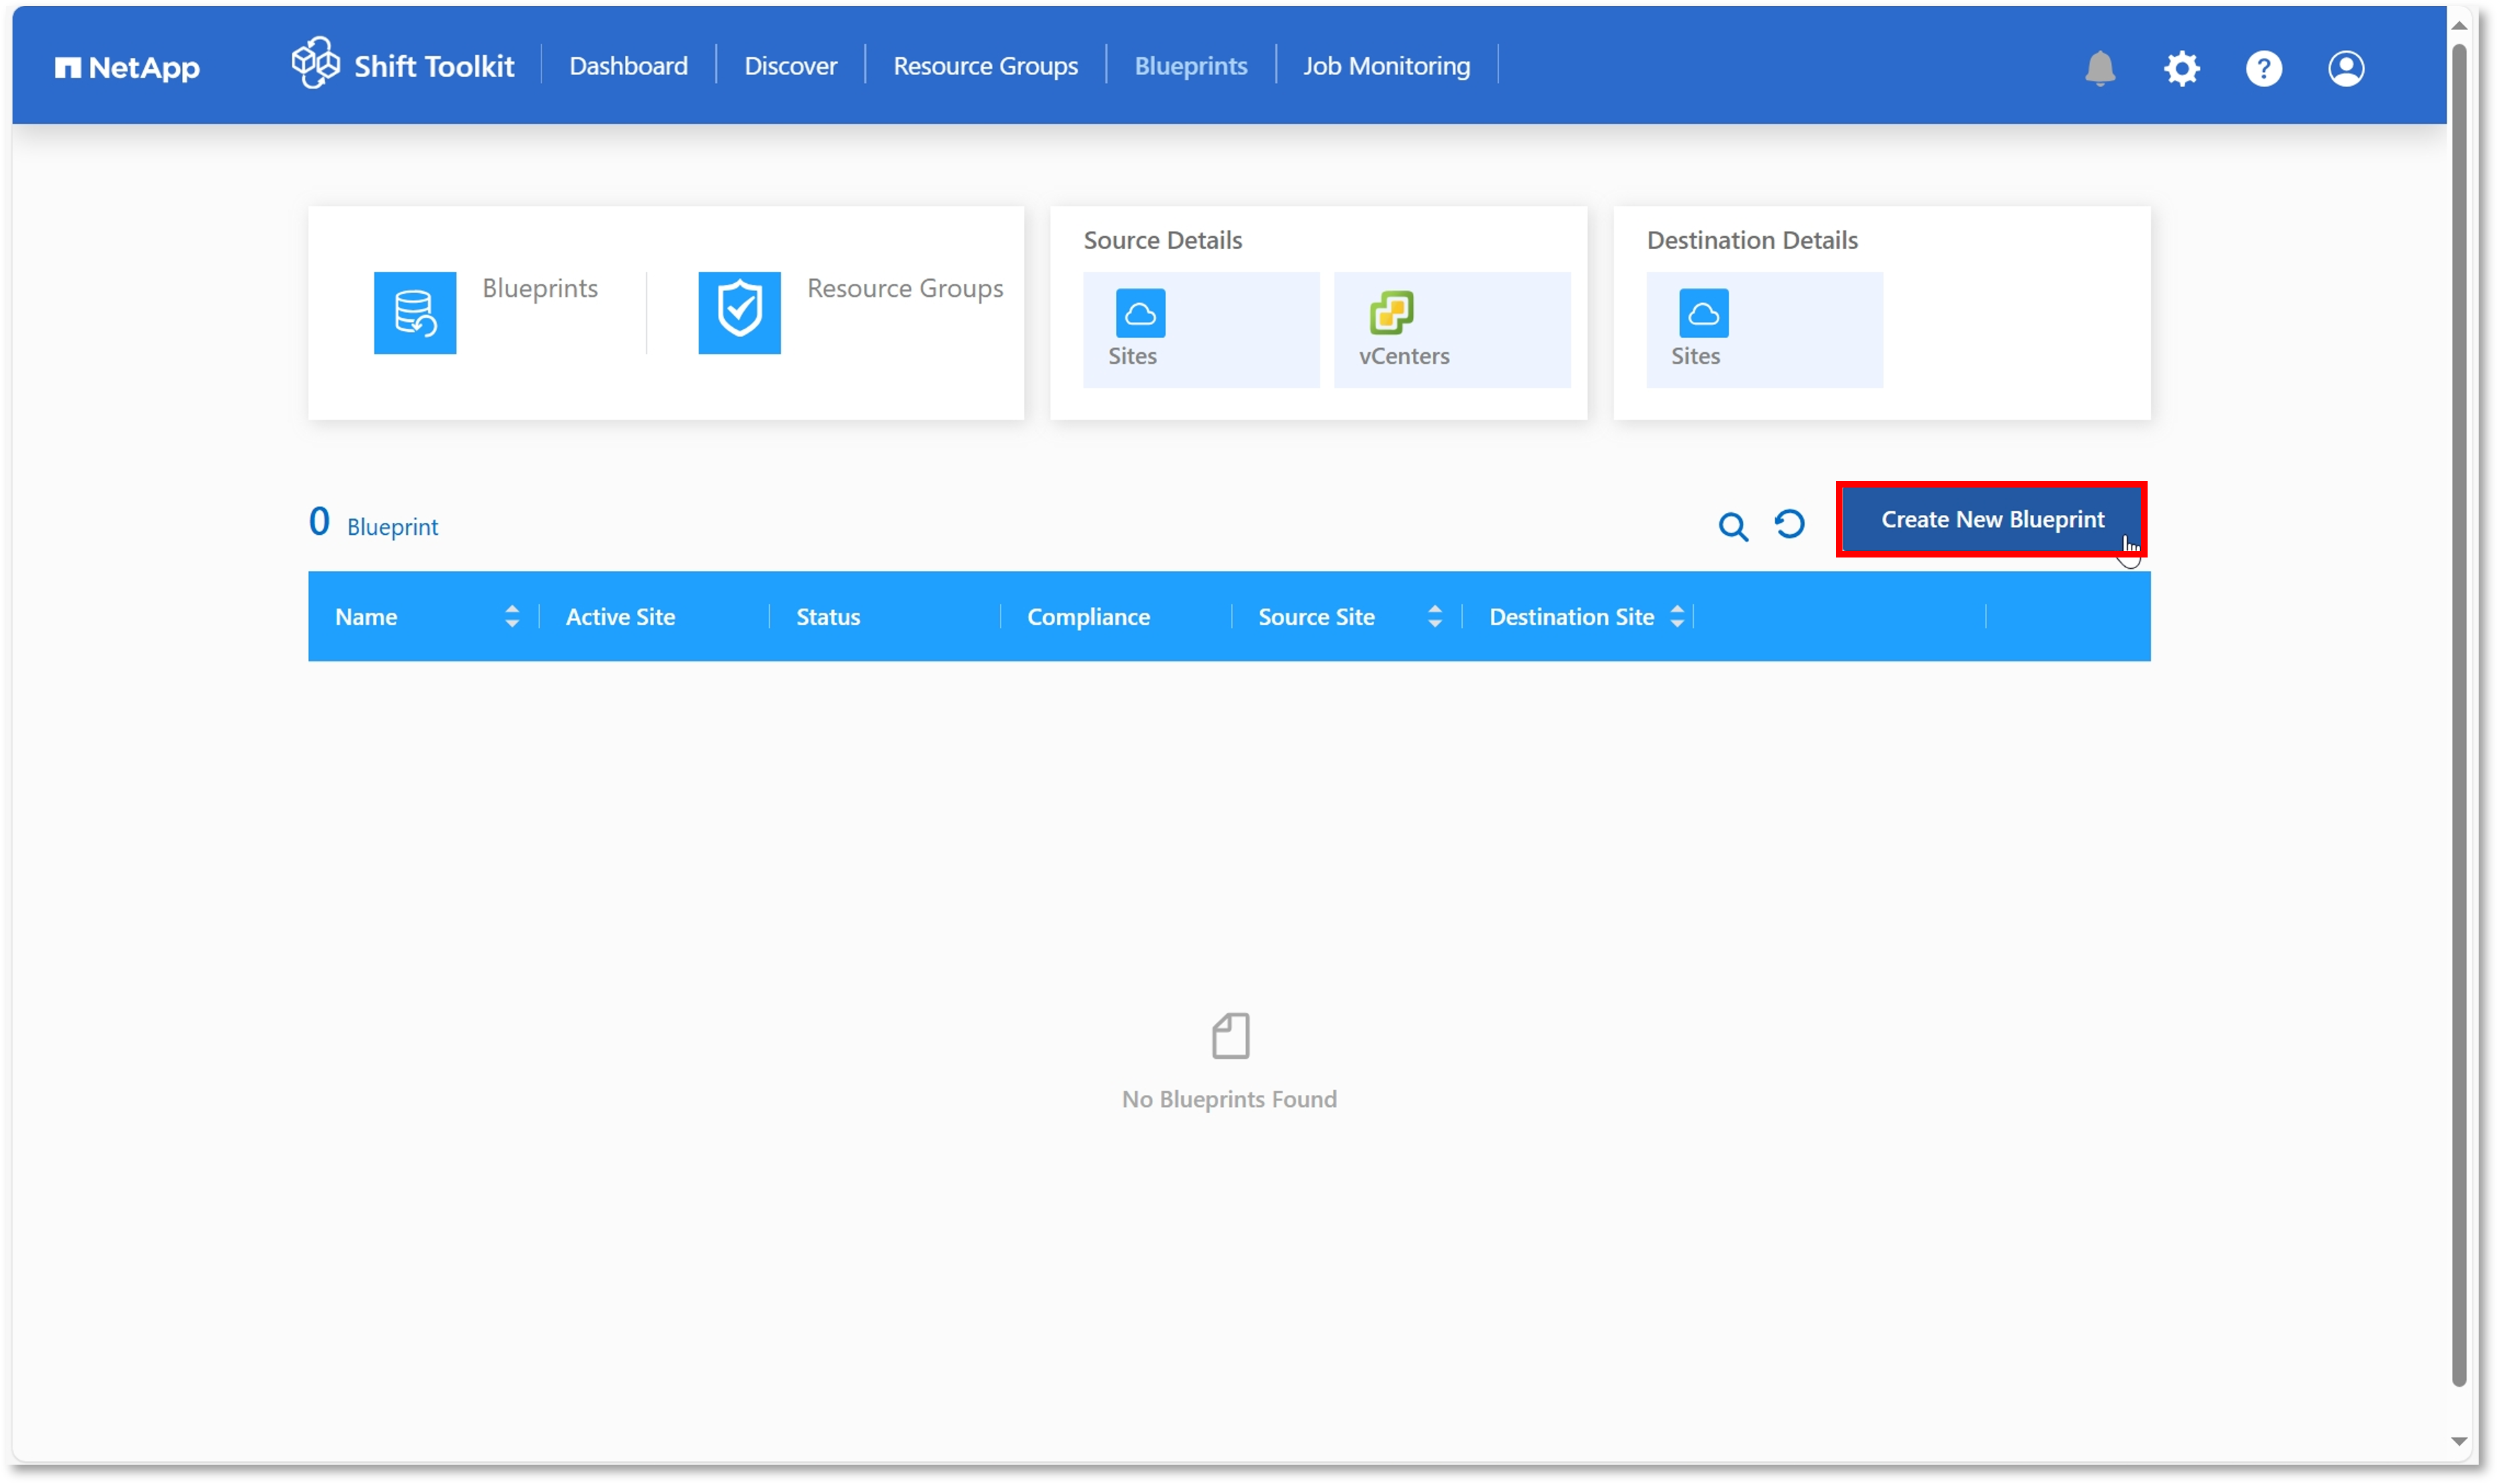Click the Active Site column header
2498x1484 pixels.
620,617
